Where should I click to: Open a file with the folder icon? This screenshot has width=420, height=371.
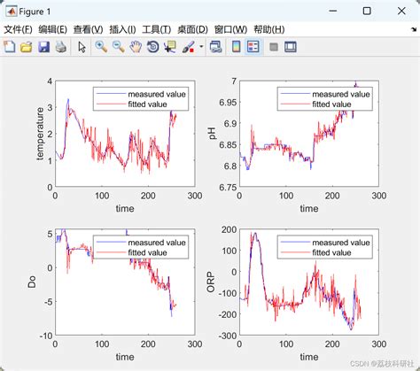tap(26, 47)
